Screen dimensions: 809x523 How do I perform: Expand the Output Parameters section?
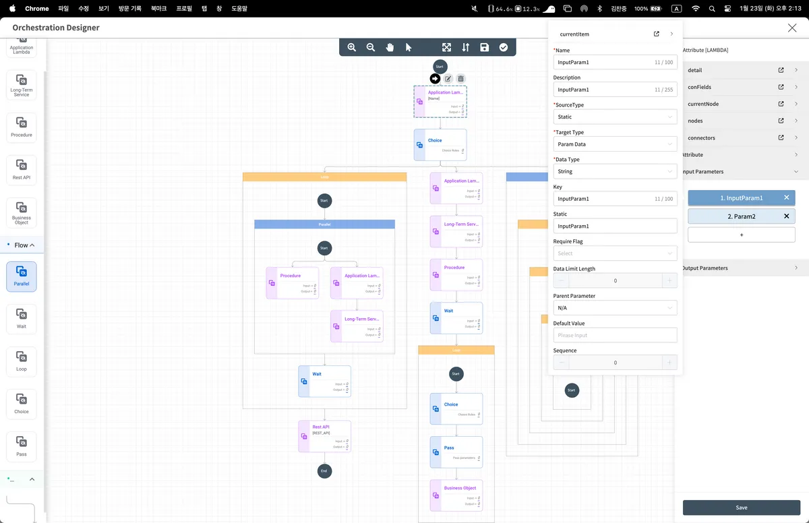tap(796, 268)
